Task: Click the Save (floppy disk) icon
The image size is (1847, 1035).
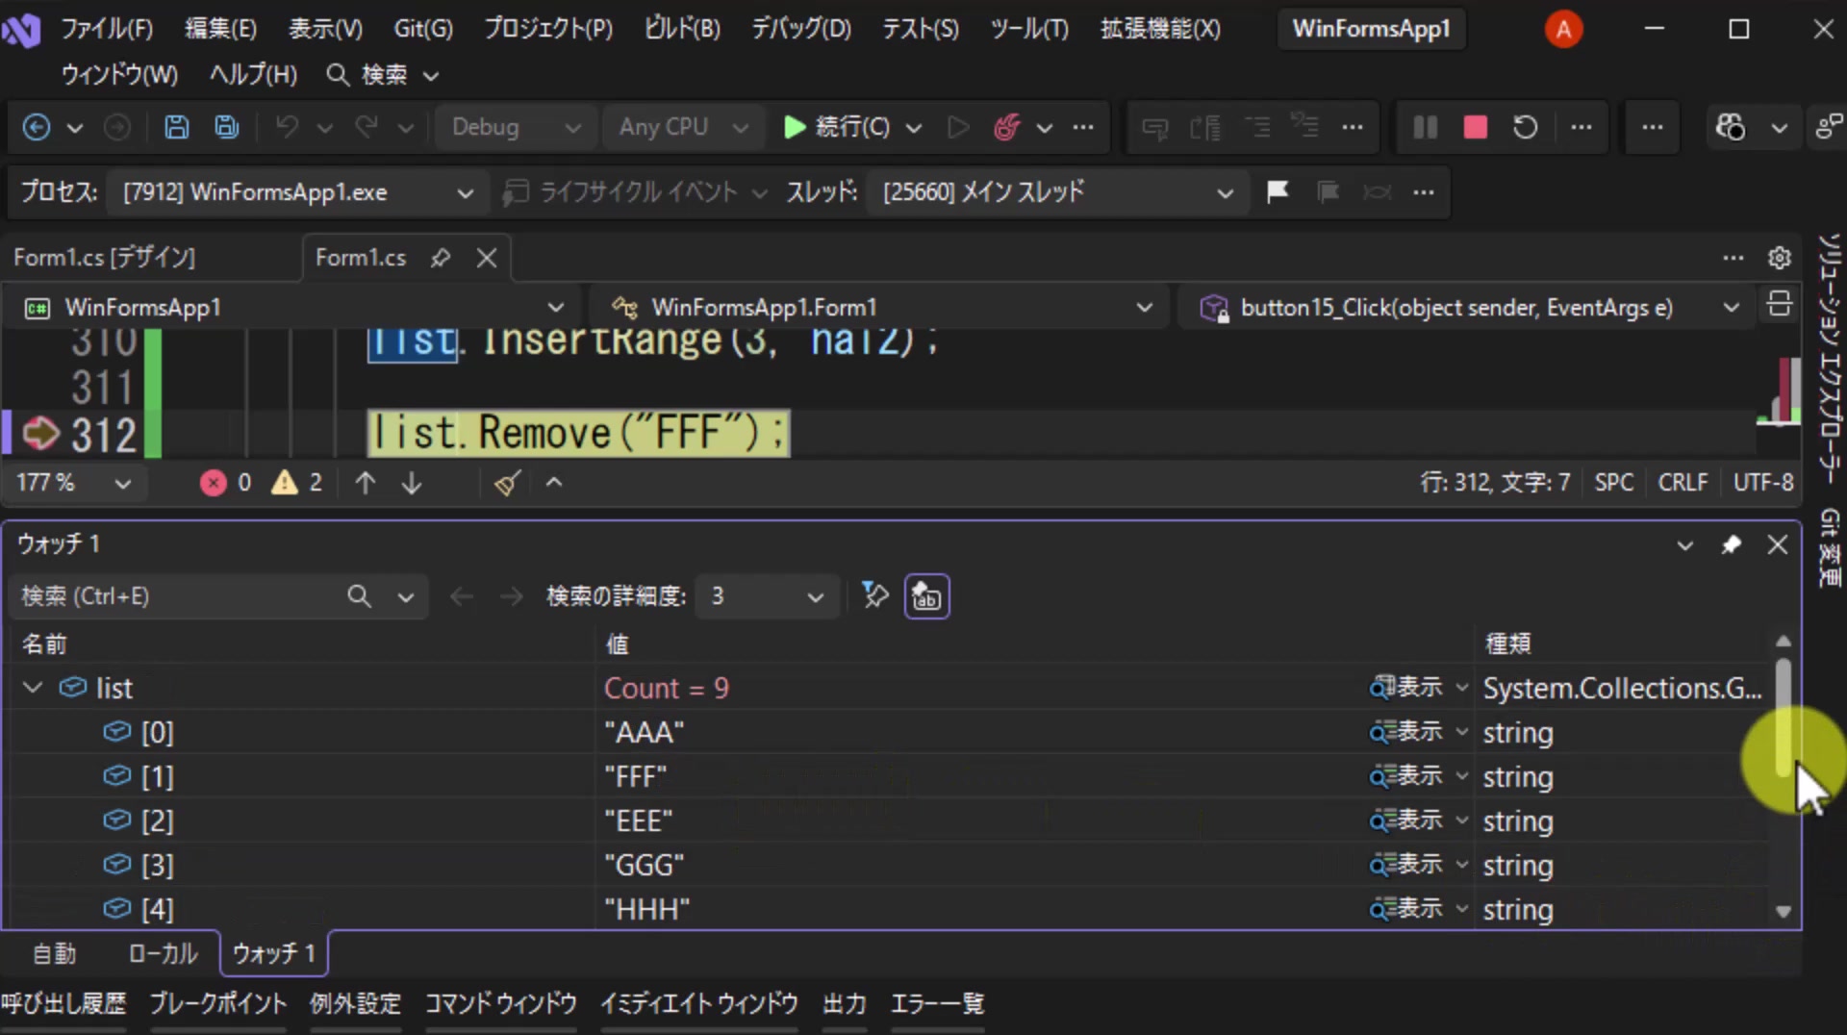Action: tap(176, 127)
